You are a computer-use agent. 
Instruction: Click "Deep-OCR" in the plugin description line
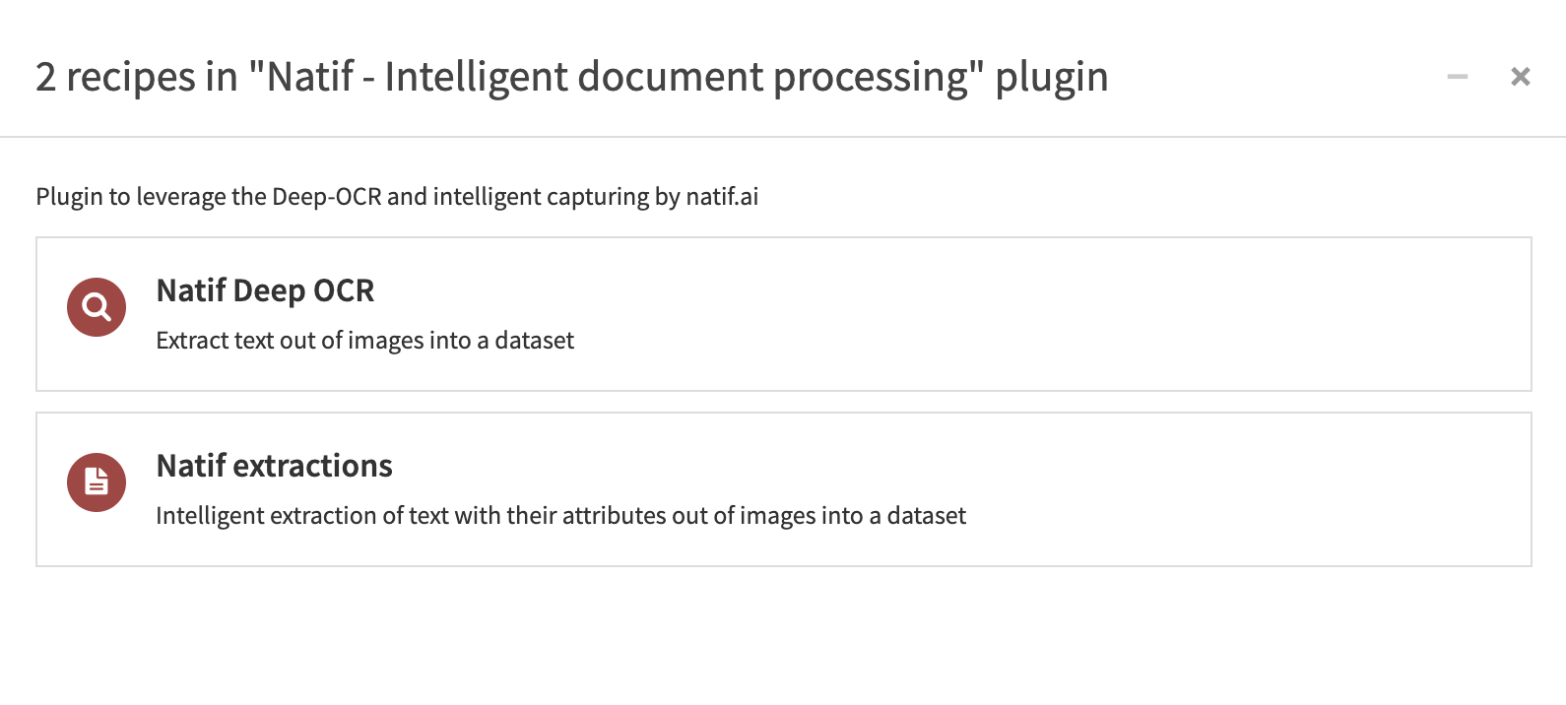point(327,197)
